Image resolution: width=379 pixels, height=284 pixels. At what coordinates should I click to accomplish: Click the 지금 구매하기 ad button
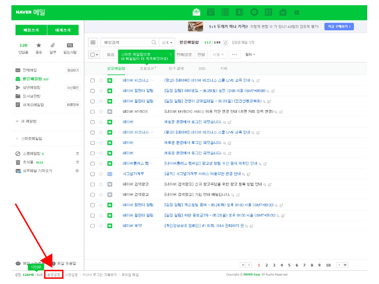pyautogui.click(x=339, y=27)
